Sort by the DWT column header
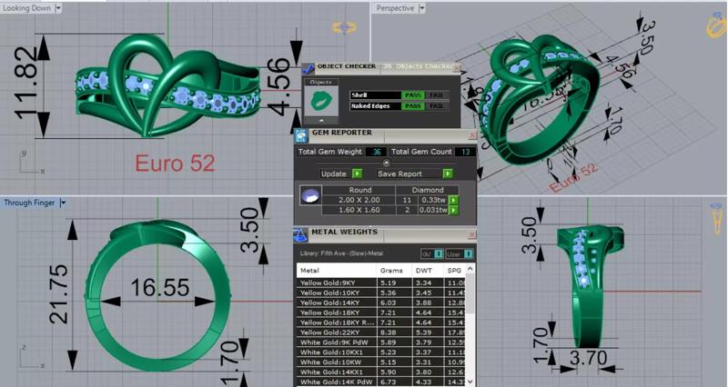 tap(427, 270)
